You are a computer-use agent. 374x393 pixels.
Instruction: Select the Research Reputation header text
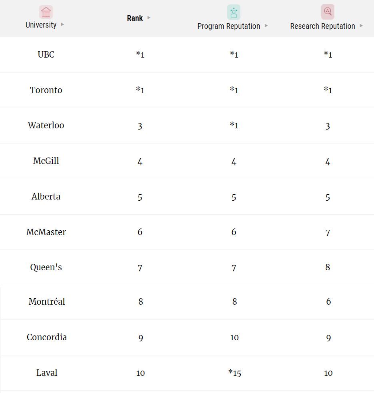[322, 26]
